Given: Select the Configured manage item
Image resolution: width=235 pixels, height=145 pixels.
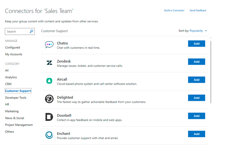Looking at the screenshot, I should 12,48.
